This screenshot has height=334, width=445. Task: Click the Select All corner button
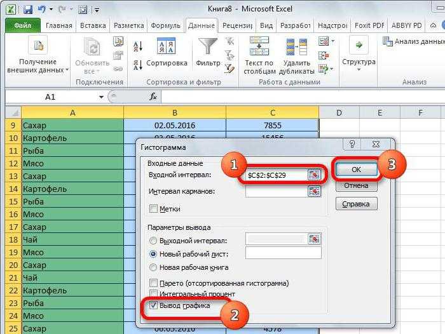coord(13,112)
